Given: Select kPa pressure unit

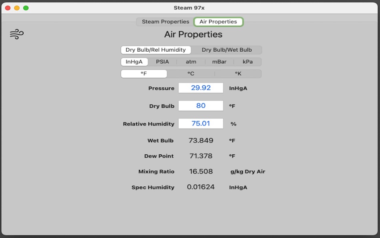Looking at the screenshot, I should [x=248, y=62].
